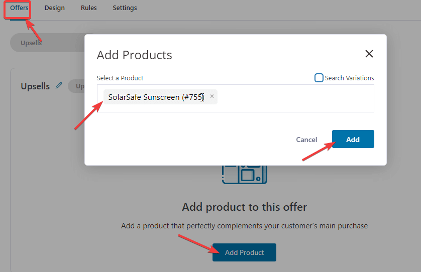The image size is (421, 272).
Task: Click the Add Product button below
Action: pos(244,252)
